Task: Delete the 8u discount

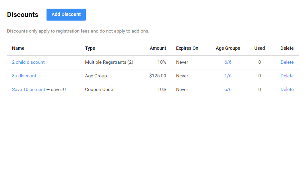Action: tap(287, 76)
